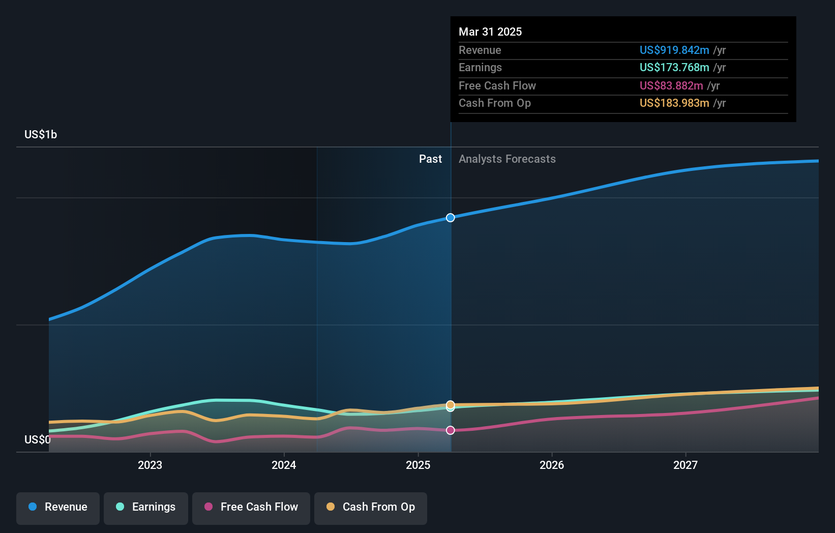835x533 pixels.
Task: Click the Free Cash Flow label in tooltip
Action: tap(497, 86)
